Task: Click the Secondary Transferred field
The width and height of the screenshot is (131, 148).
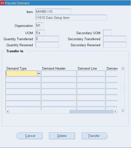Action: [x=115, y=39]
